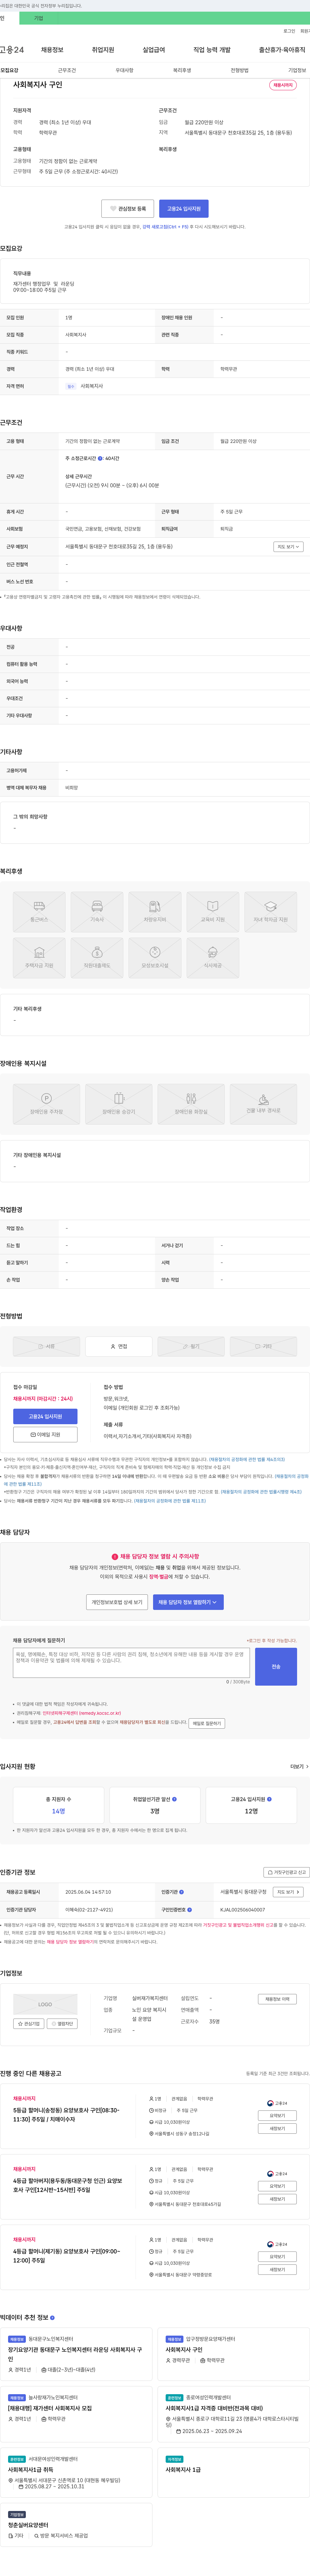Viewport: 310px width, 2576px height.
Task: Click the 이메일 지원 button
Action: point(45,1434)
